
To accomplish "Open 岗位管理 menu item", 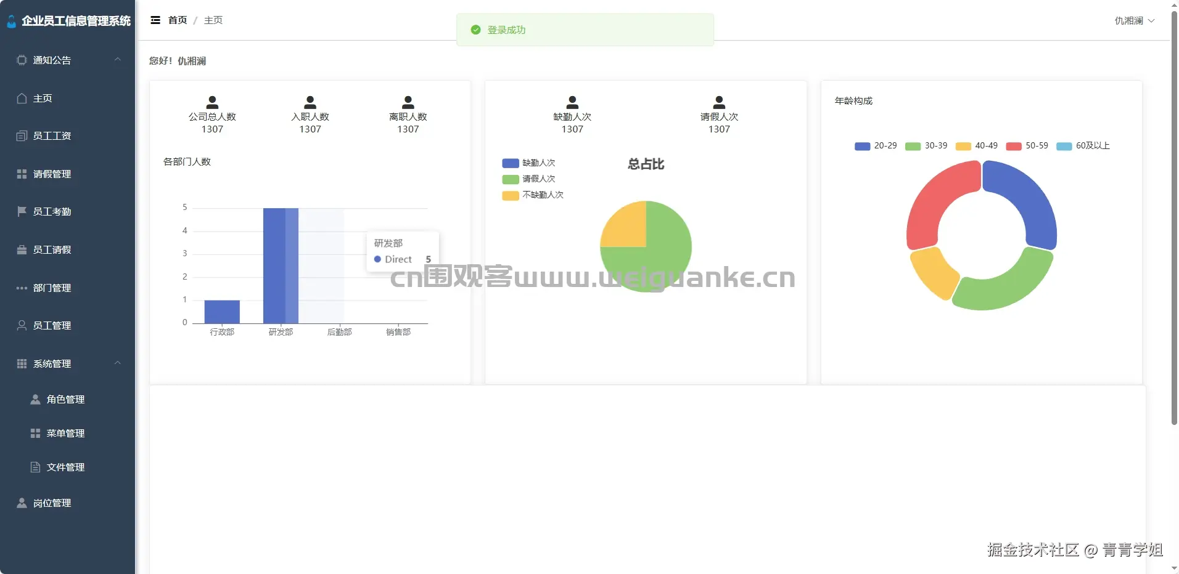I will click(x=67, y=503).
